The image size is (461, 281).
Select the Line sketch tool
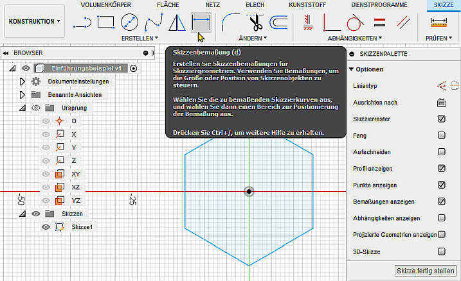82,23
